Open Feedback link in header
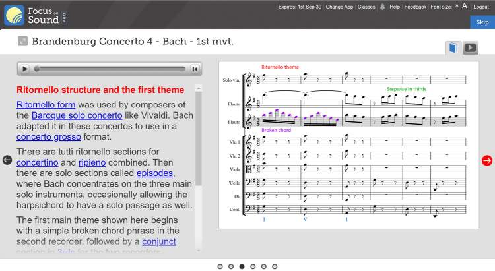495x271 pixels. [x=415, y=7]
